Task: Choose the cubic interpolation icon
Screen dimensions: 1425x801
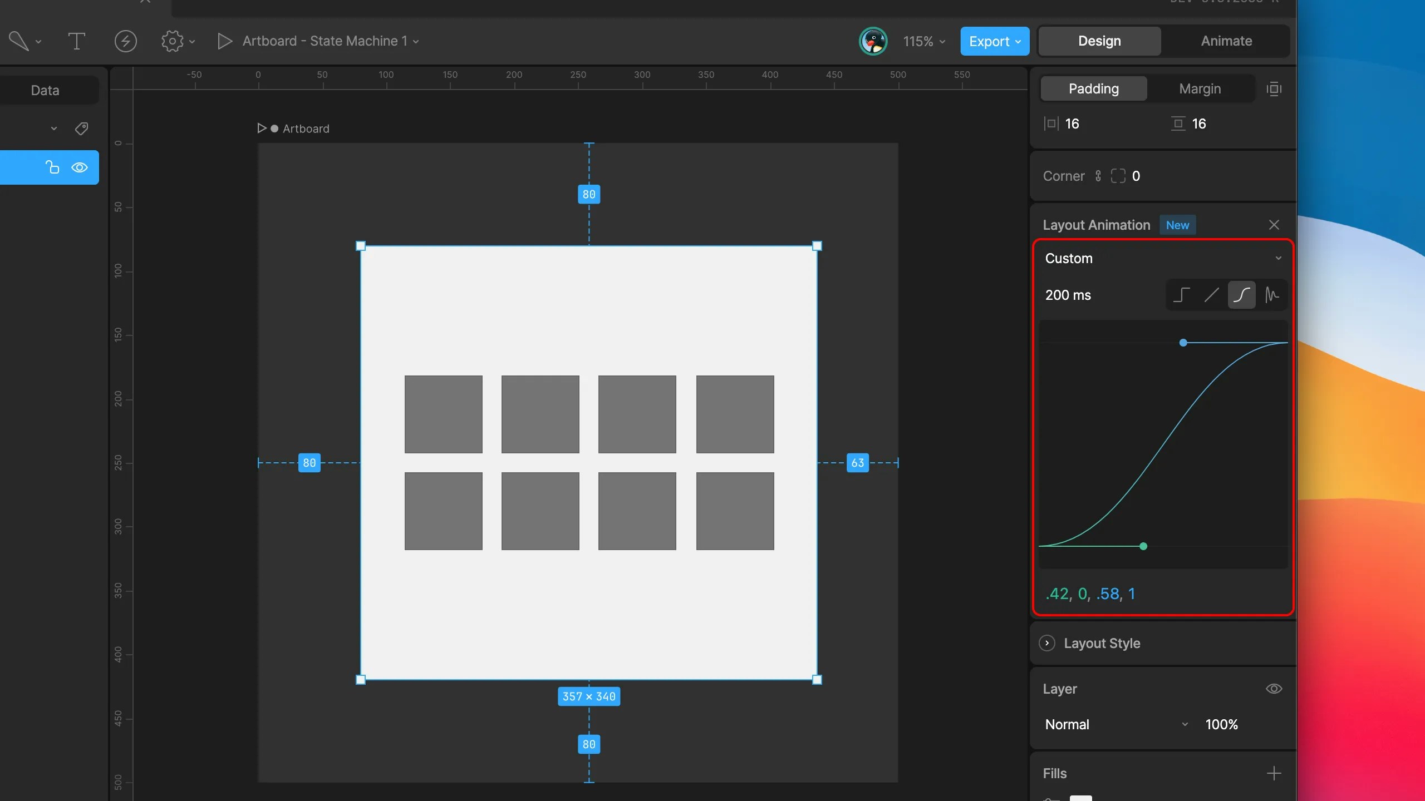Action: (x=1241, y=295)
